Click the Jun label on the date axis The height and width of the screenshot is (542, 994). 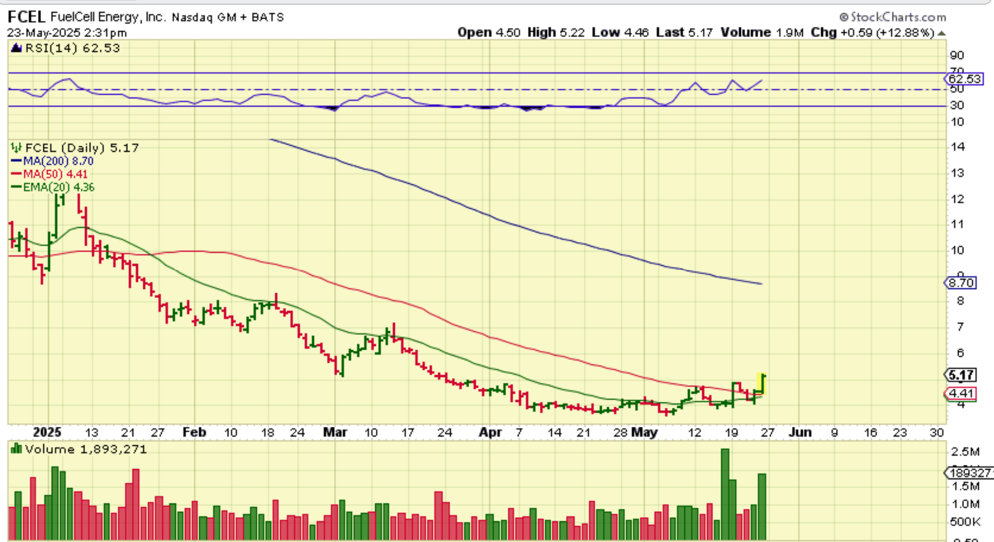tap(800, 433)
